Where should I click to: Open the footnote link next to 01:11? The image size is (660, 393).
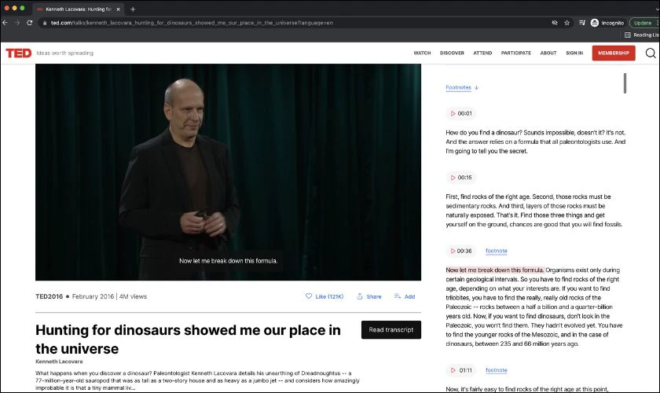(x=497, y=370)
